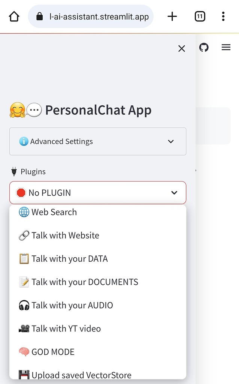Open the GitHub icon in the header

(x=204, y=47)
